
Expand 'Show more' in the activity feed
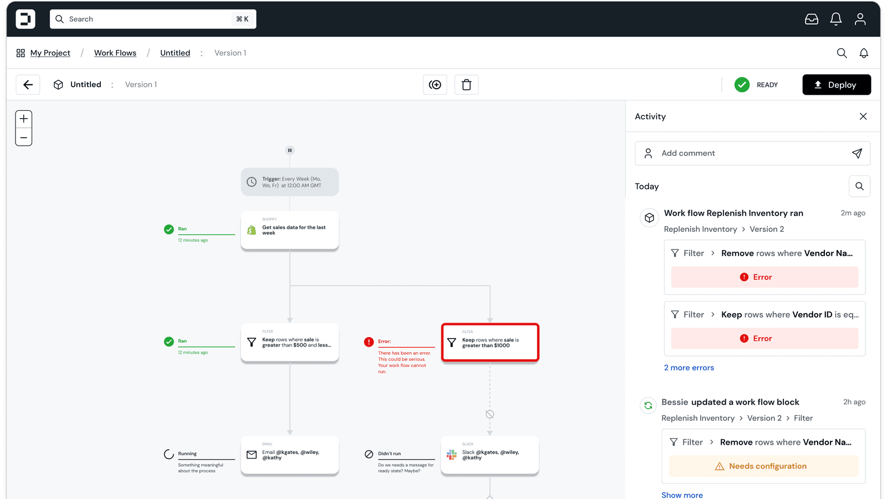point(682,495)
